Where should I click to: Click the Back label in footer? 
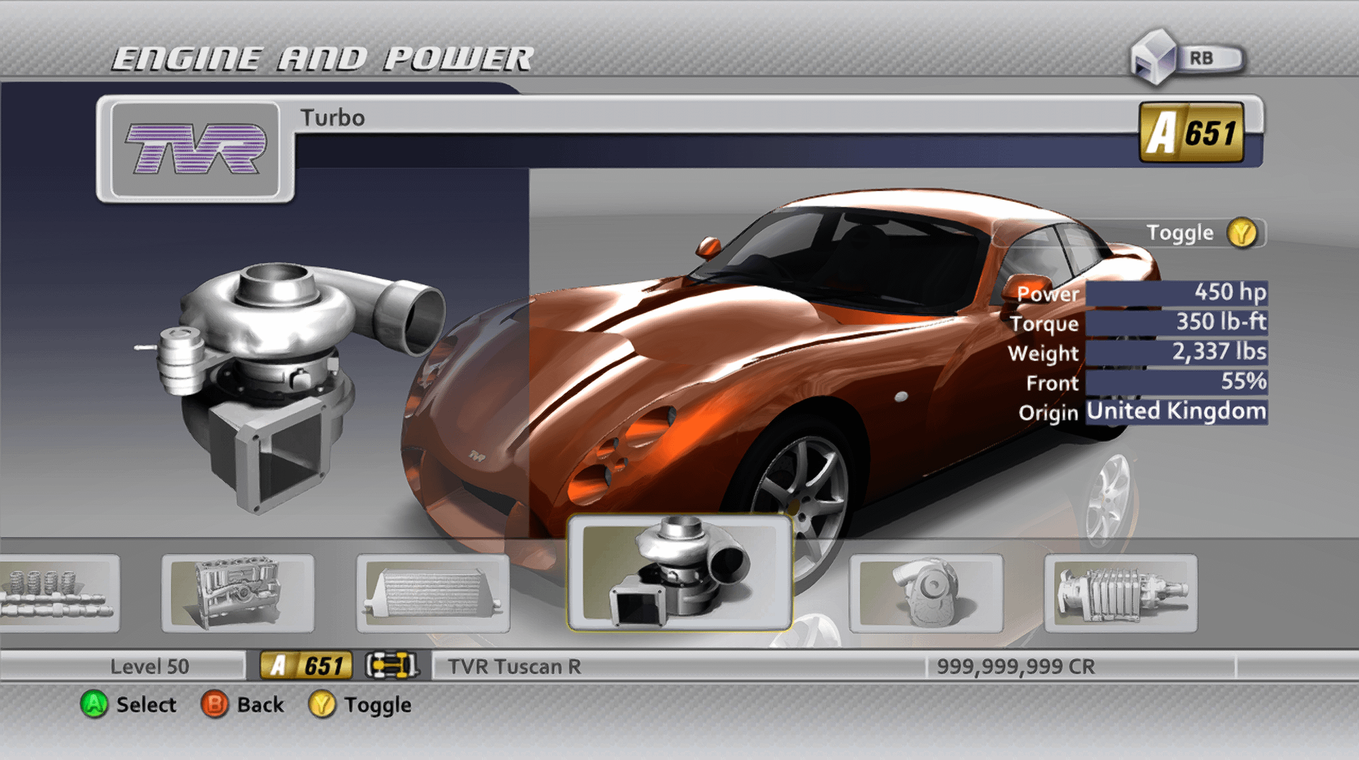tap(260, 705)
